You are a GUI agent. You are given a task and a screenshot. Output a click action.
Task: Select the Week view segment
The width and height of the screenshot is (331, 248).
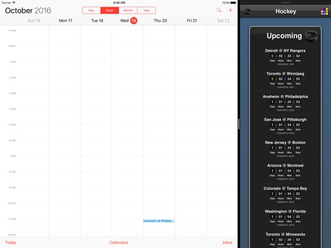click(110, 10)
